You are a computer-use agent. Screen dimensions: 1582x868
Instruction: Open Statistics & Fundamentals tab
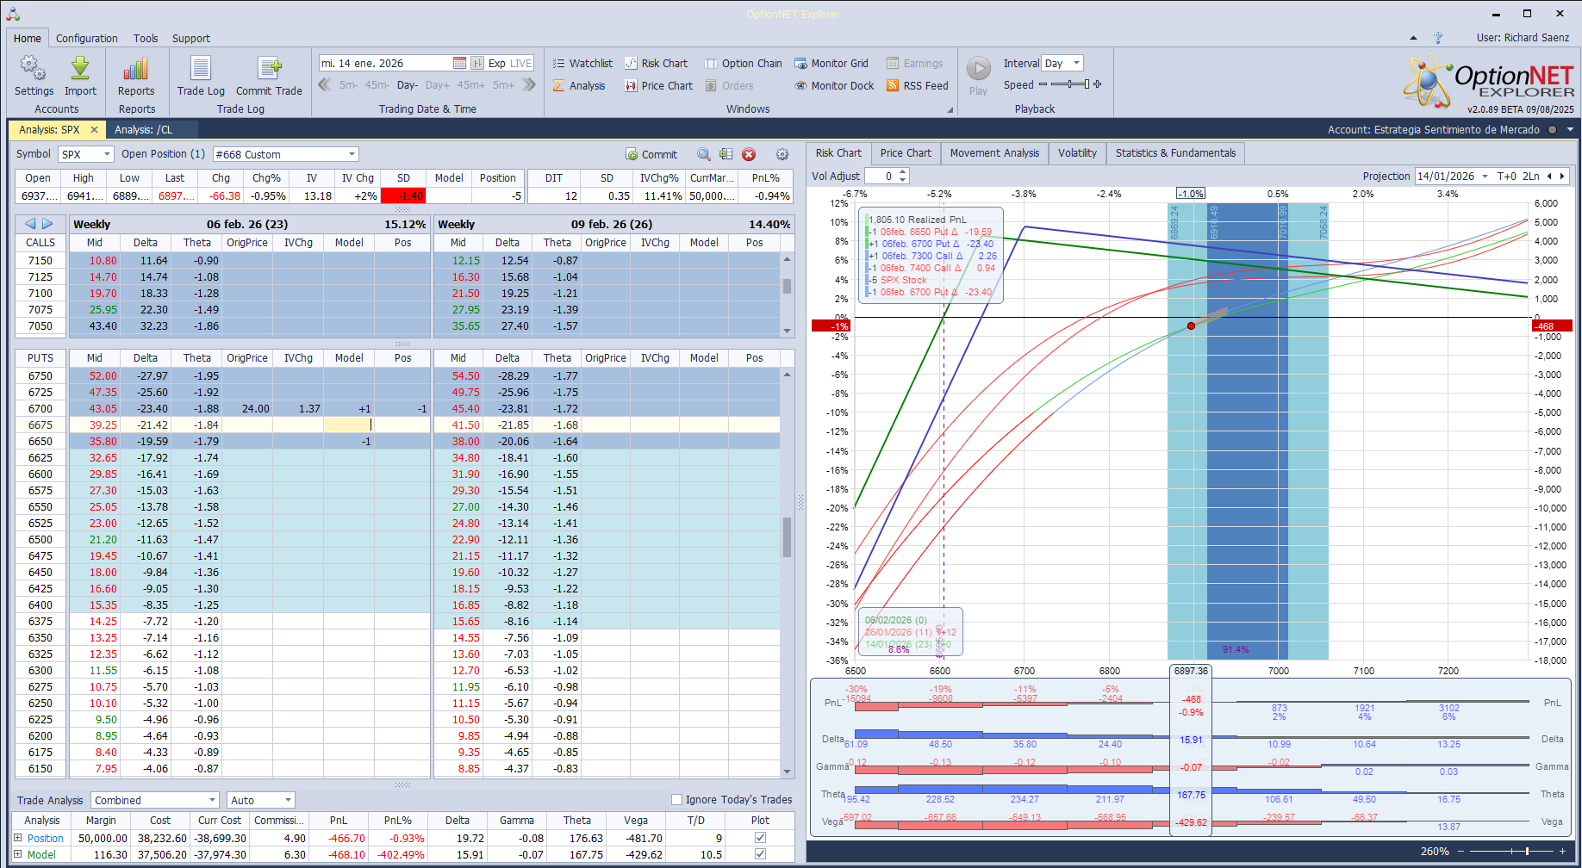click(1175, 152)
